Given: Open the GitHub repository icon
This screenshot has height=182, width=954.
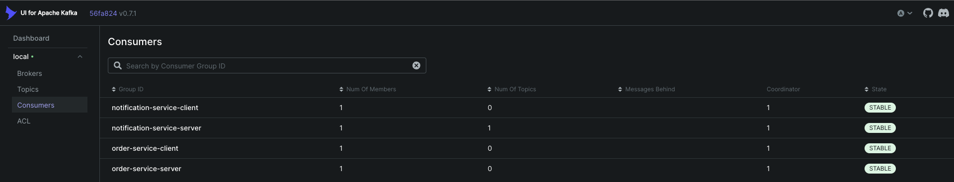Looking at the screenshot, I should pyautogui.click(x=928, y=13).
